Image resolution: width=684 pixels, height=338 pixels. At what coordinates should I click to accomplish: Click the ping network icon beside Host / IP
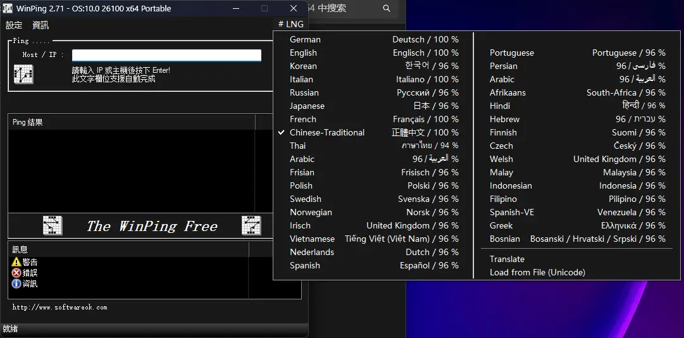point(23,74)
